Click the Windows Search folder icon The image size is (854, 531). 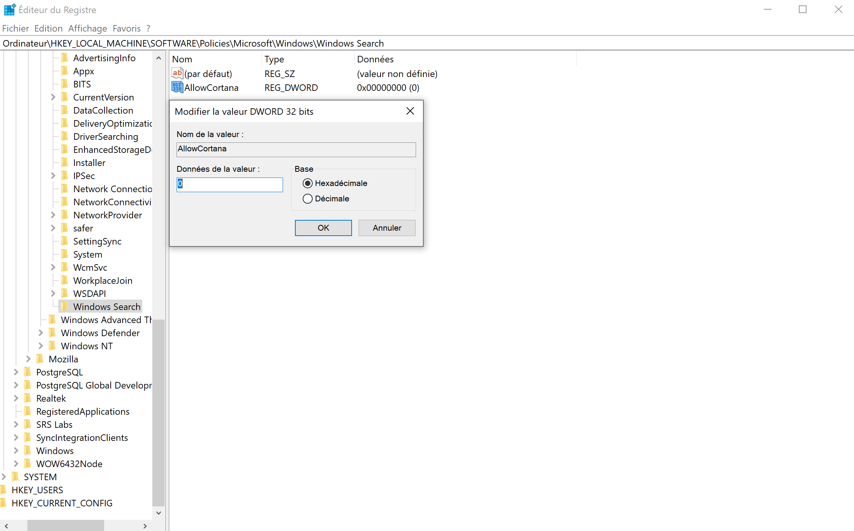[x=66, y=307]
